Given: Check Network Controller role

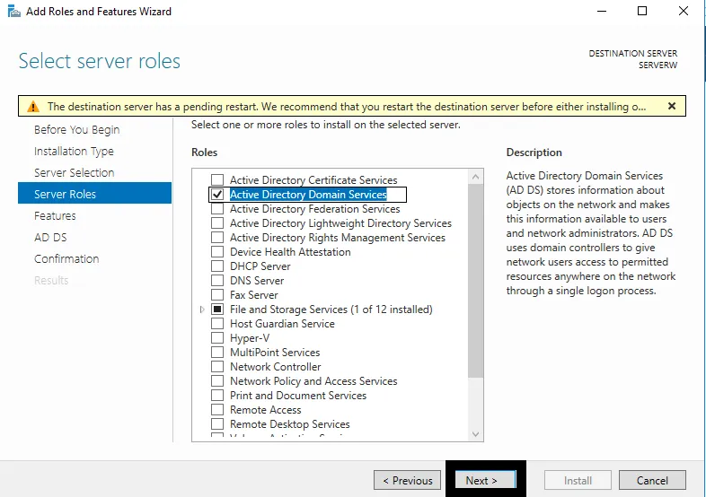Looking at the screenshot, I should [x=217, y=367].
